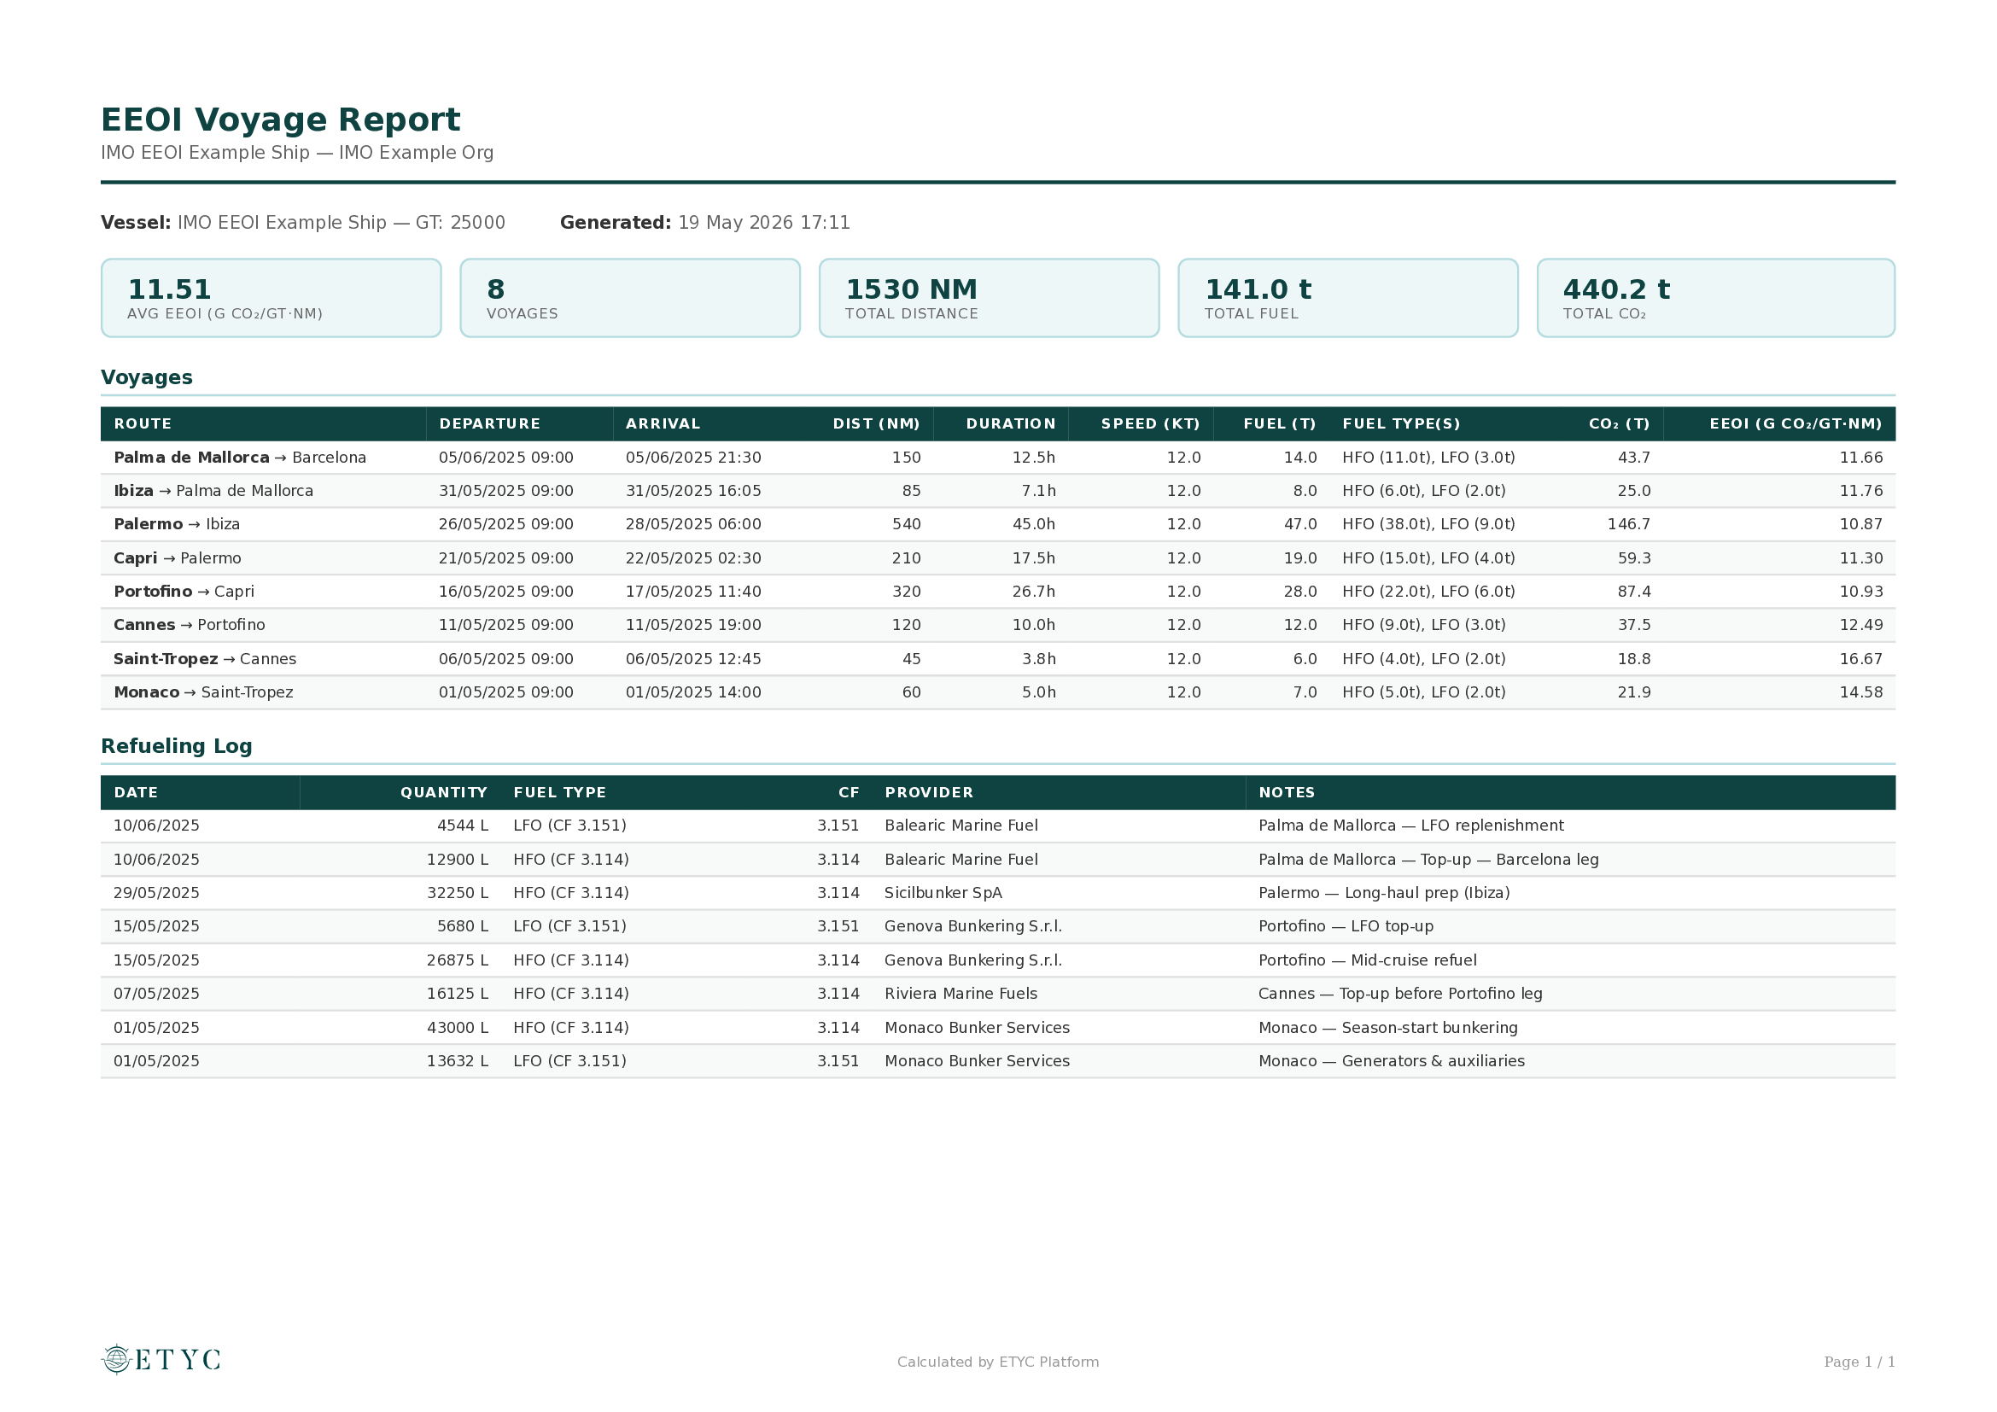Click the EEOI Voyage Report title
The width and height of the screenshot is (1997, 1412).
tap(280, 120)
